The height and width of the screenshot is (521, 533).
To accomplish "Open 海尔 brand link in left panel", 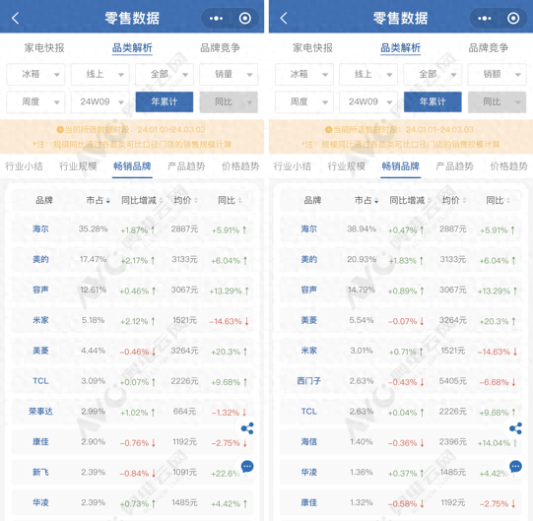I will coord(40,229).
